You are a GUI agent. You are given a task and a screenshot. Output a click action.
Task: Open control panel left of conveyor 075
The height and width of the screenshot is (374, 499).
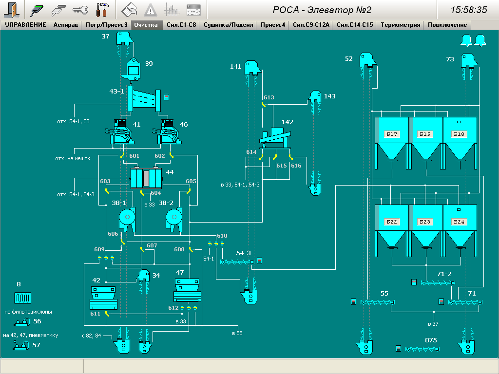398,349
